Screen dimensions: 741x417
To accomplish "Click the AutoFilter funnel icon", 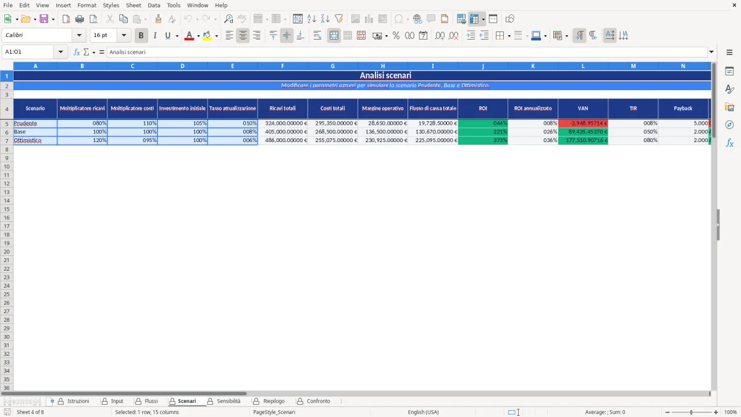I will pyautogui.click(x=339, y=19).
